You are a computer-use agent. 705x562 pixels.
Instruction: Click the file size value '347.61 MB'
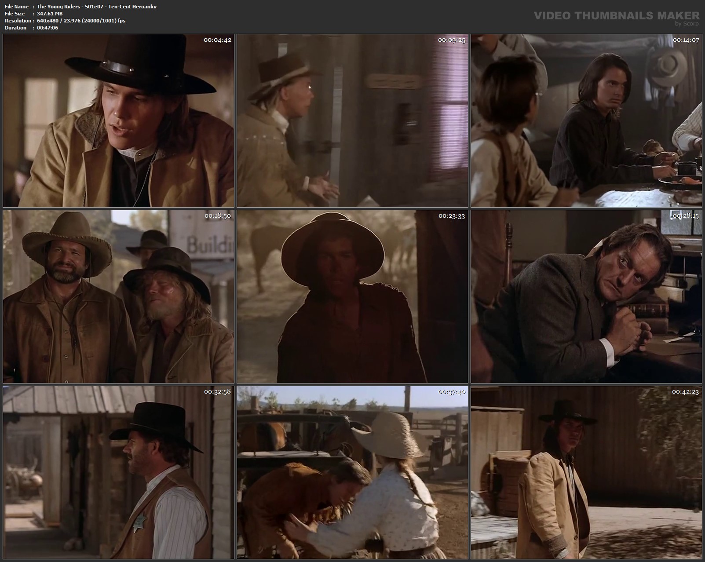[50, 14]
